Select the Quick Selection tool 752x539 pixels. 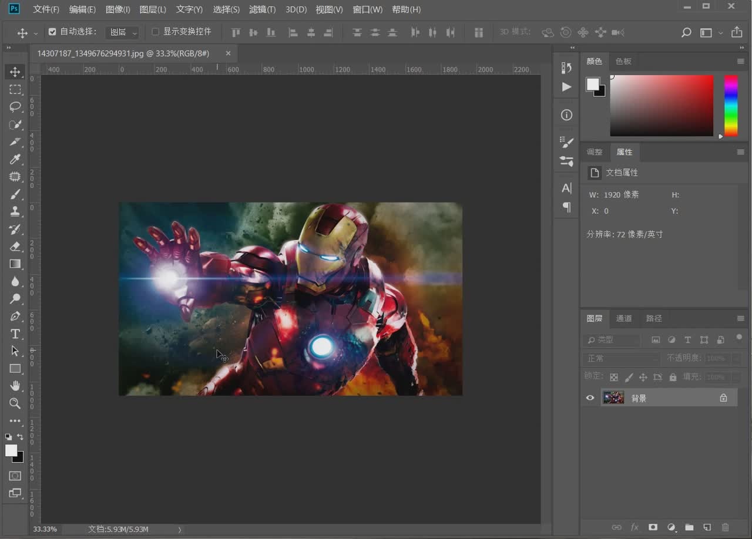[x=15, y=124]
